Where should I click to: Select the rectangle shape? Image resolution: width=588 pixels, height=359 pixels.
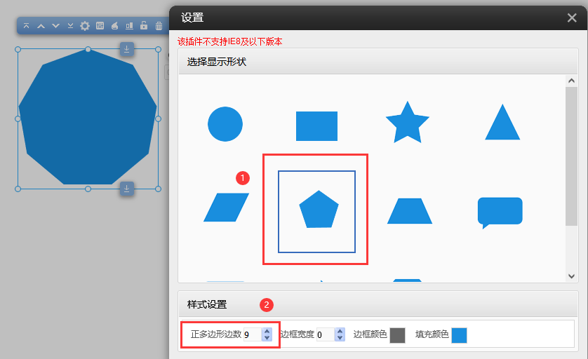point(316,126)
